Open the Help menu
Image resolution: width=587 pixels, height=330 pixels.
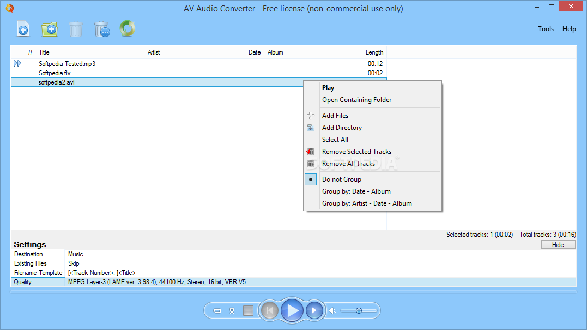point(568,29)
